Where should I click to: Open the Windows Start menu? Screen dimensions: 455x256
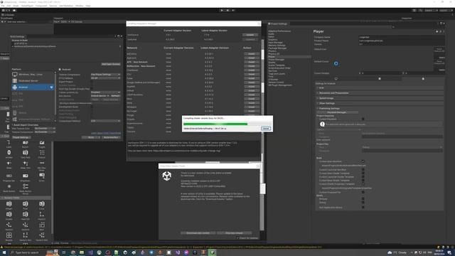click(4, 252)
